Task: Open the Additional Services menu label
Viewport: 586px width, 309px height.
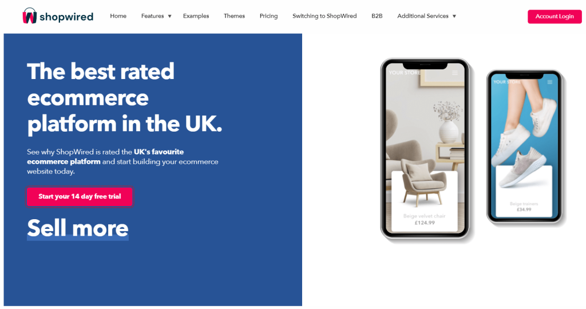Action: (423, 15)
